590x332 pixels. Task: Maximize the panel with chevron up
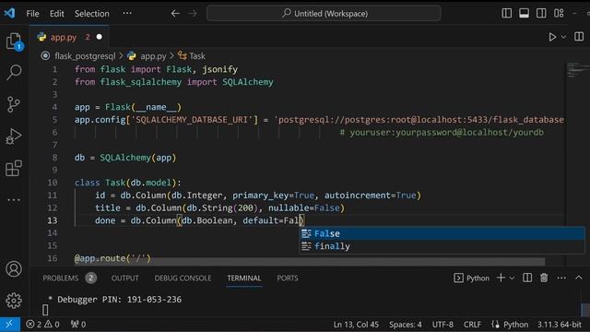pos(579,278)
